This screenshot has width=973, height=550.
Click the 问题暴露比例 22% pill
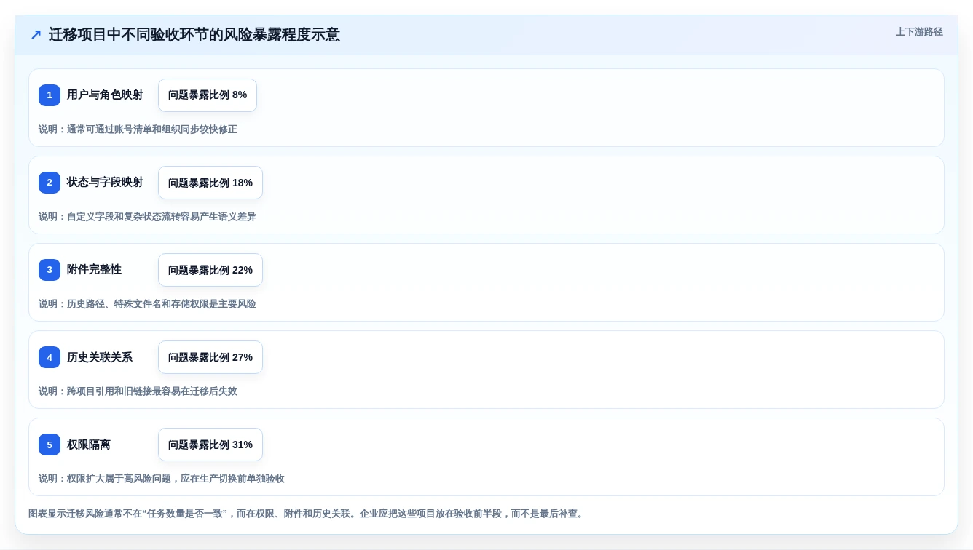pyautogui.click(x=210, y=270)
